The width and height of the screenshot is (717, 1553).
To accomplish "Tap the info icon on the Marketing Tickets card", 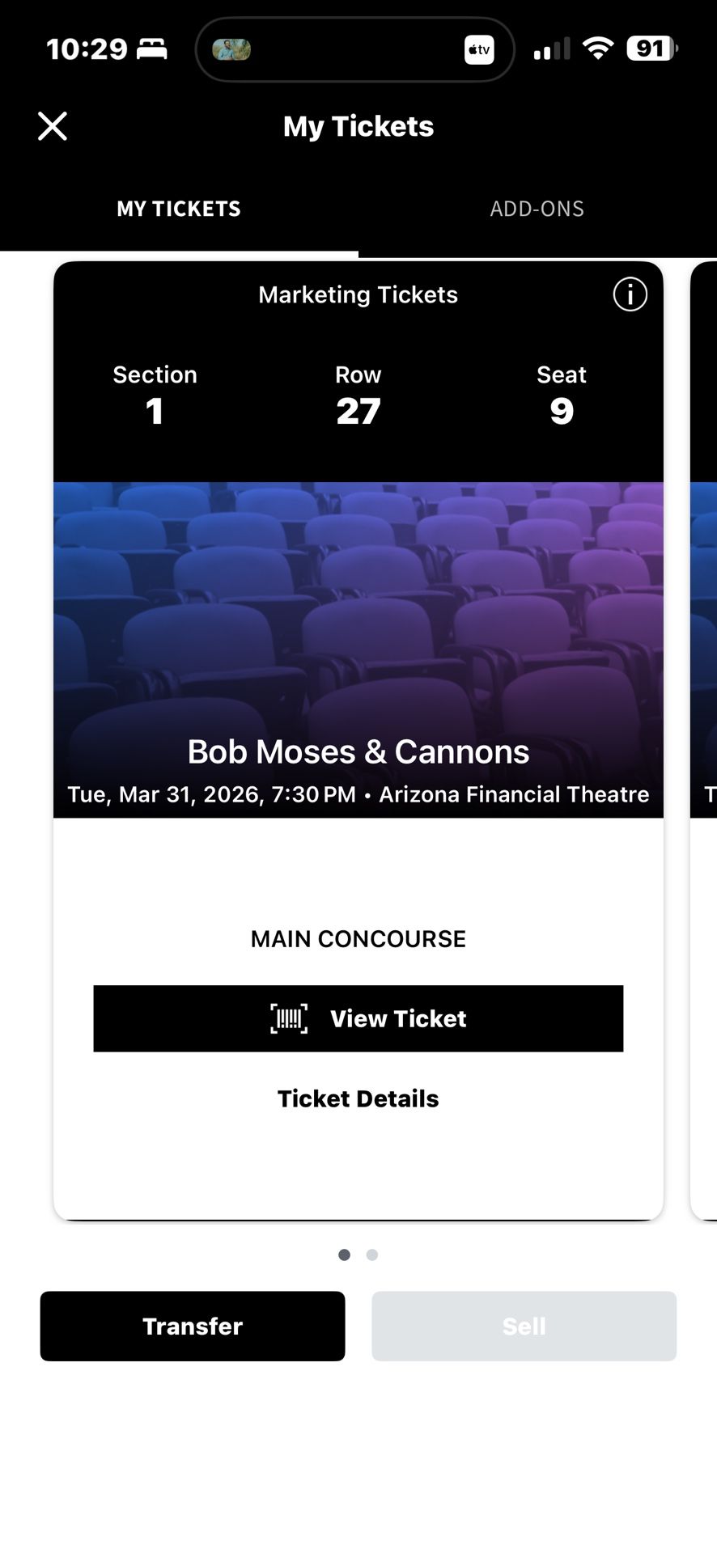I will (629, 294).
